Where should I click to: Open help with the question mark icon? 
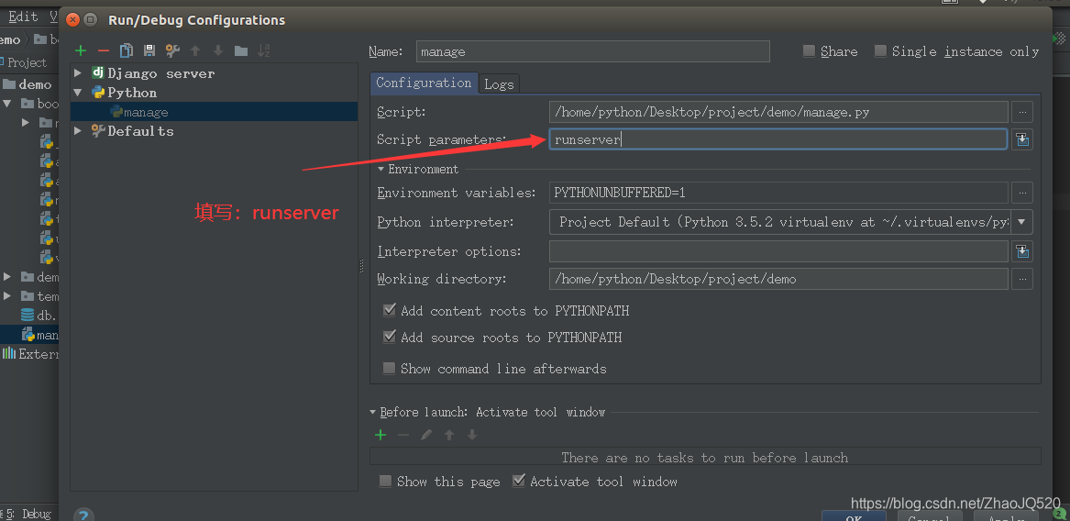83,515
